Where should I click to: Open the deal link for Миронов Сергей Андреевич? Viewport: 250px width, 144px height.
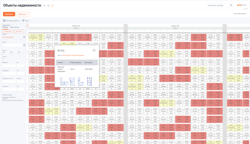(73, 55)
